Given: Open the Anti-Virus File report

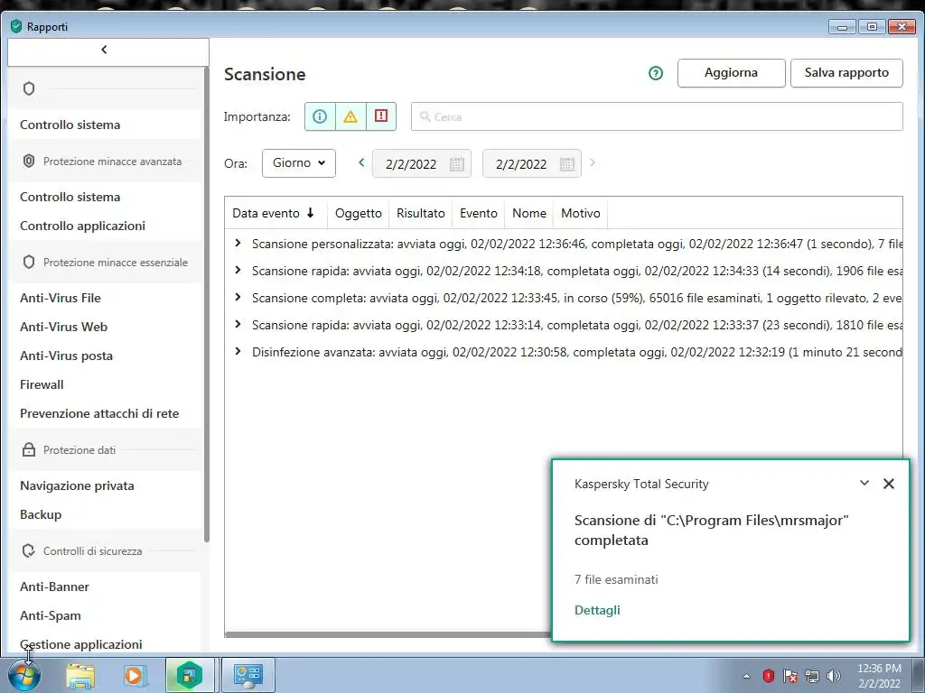Looking at the screenshot, I should (61, 298).
